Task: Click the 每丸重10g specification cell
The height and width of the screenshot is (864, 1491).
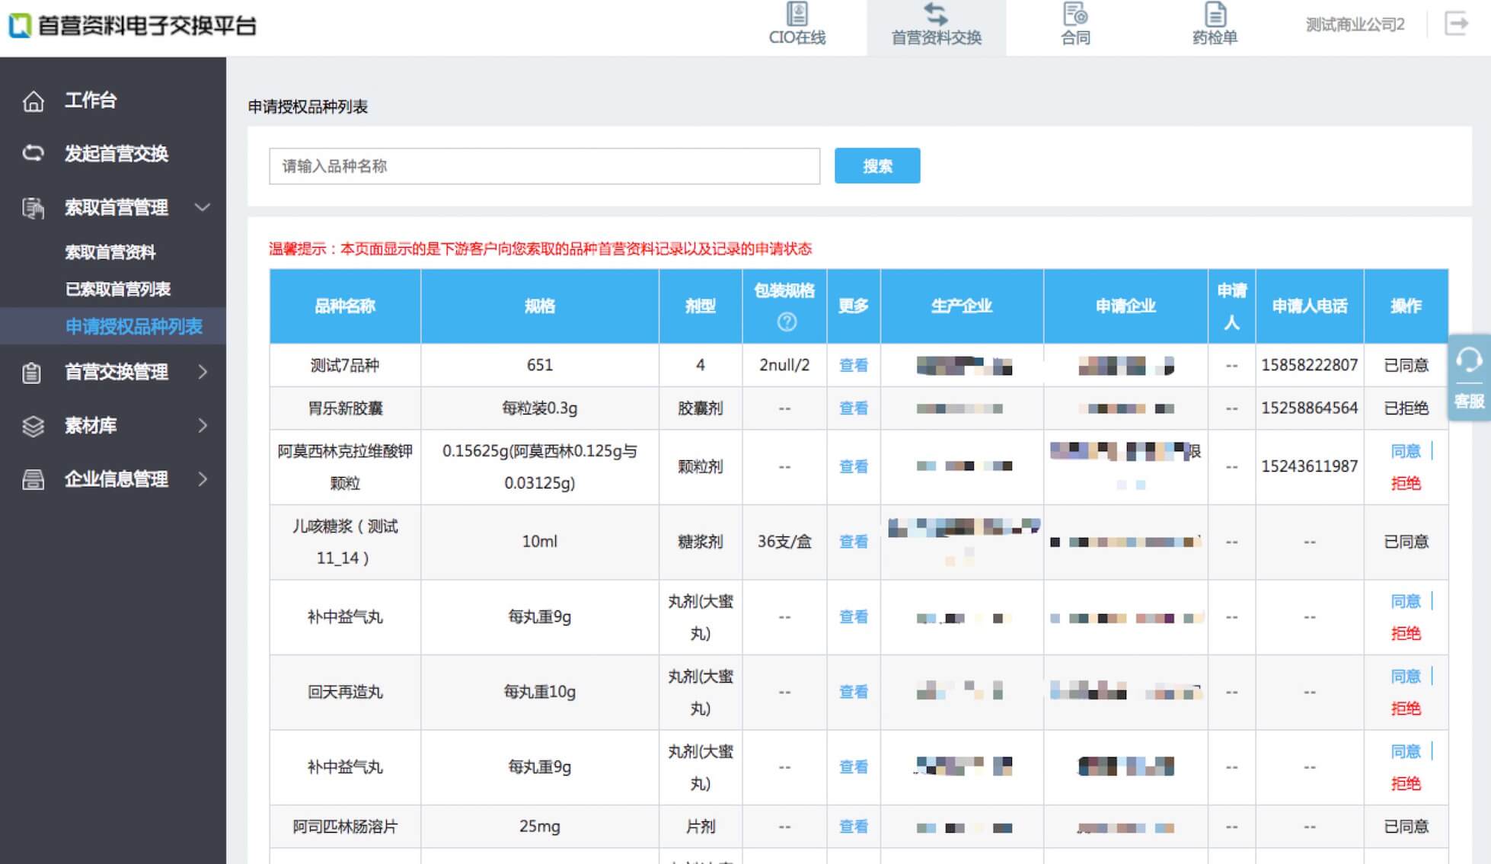Action: 540,692
